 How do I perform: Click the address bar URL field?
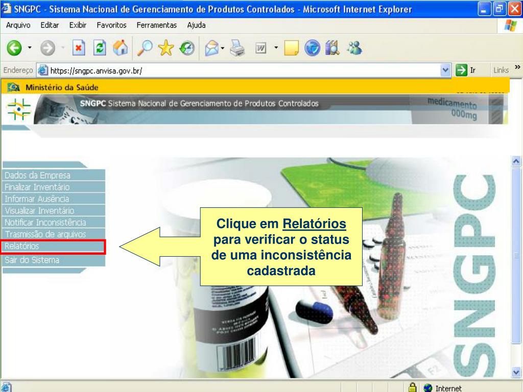point(245,70)
